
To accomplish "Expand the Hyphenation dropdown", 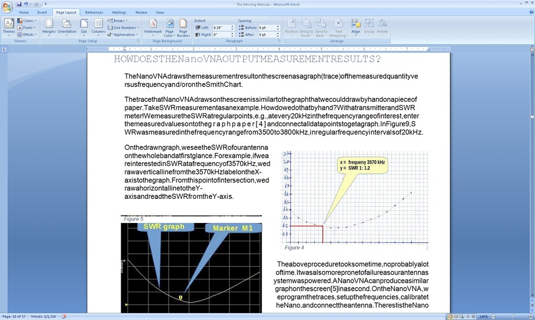I will 122,34.
